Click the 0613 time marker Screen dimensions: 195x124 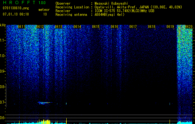(59, 27)
